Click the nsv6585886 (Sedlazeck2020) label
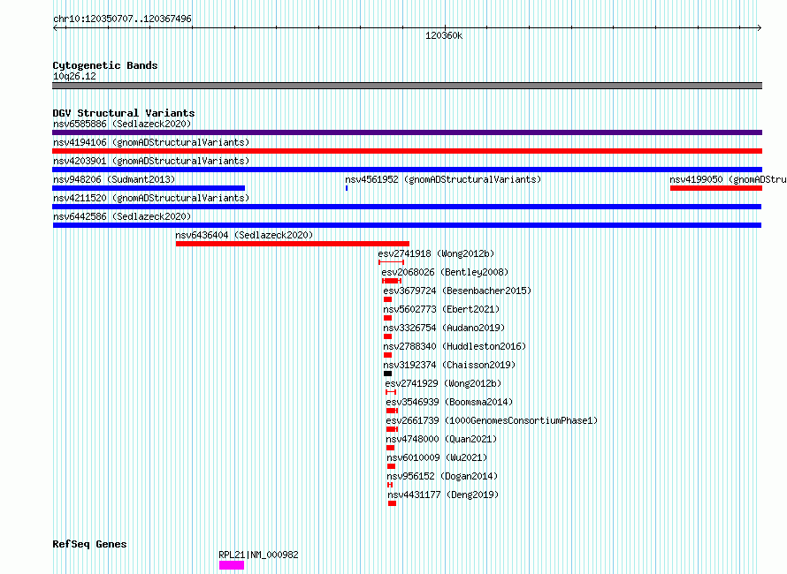Screen dimensions: 787x574 tap(122, 124)
